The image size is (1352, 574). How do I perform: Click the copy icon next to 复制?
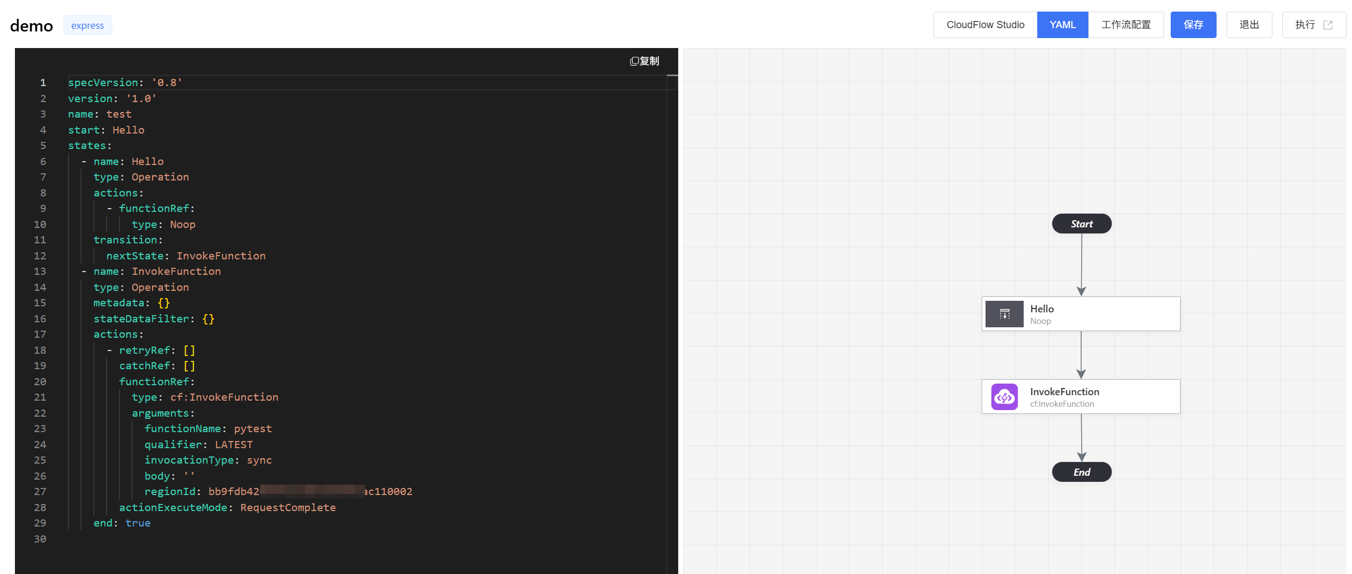click(634, 61)
